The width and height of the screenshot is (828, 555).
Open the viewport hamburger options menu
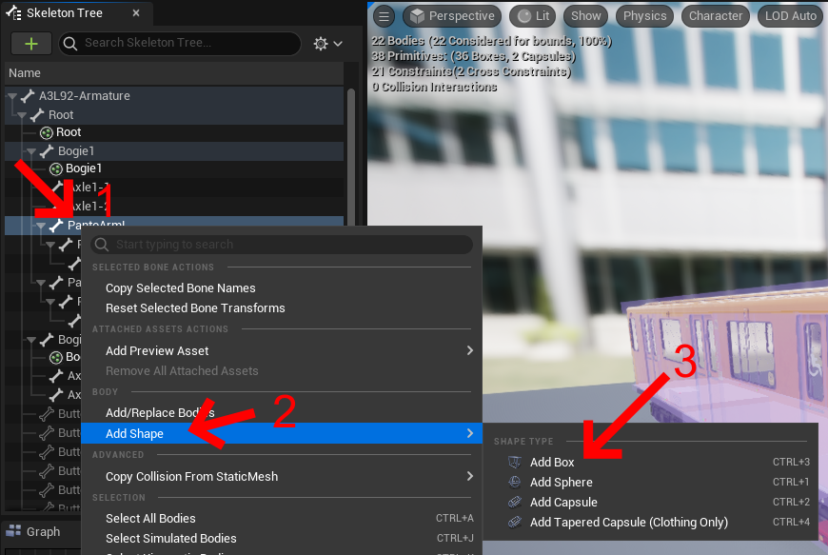coord(383,16)
